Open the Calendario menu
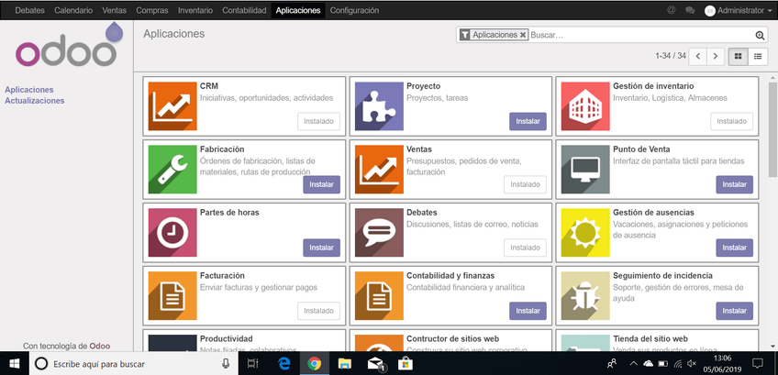 pyautogui.click(x=73, y=10)
